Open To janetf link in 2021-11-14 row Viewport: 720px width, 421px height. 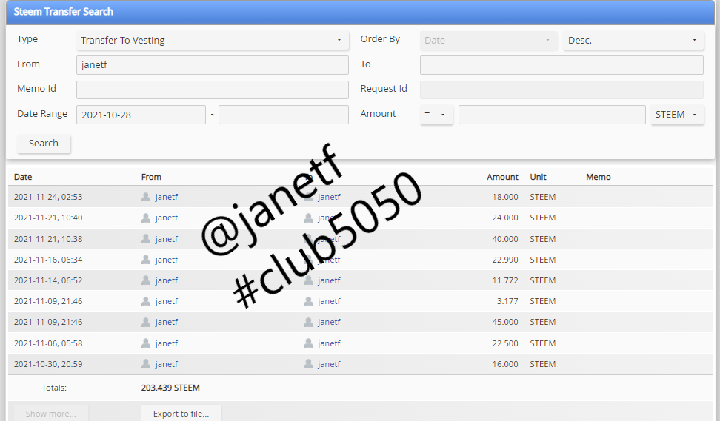coord(329,280)
